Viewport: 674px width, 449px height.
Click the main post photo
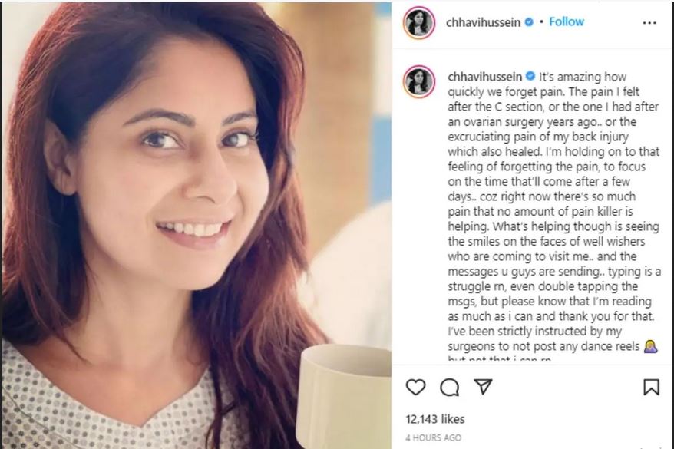(197, 225)
